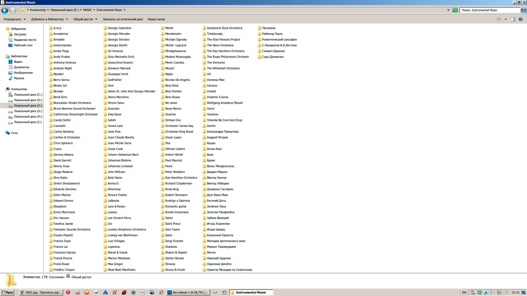This screenshot has width=527, height=296.
Task: Click the Change view icon
Action: (x=499, y=19)
